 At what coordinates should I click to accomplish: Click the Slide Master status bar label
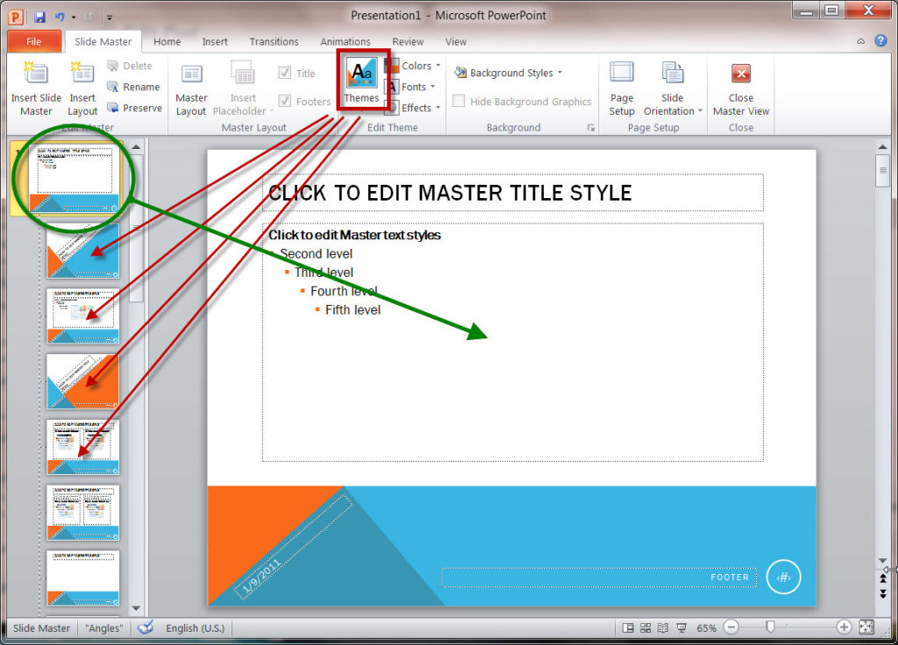pos(41,627)
